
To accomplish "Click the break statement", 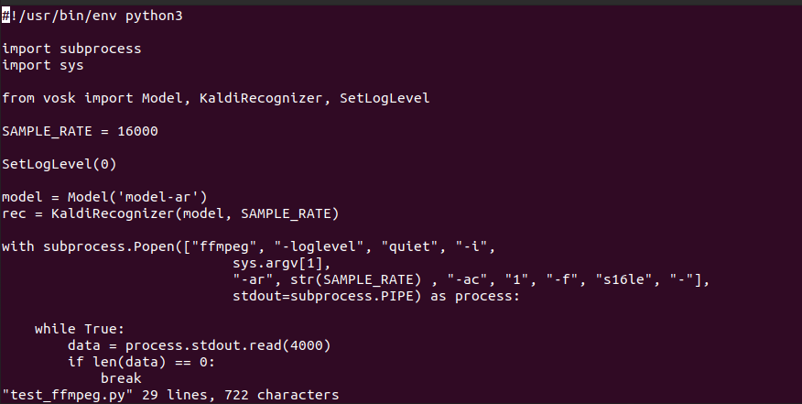I will tap(121, 378).
